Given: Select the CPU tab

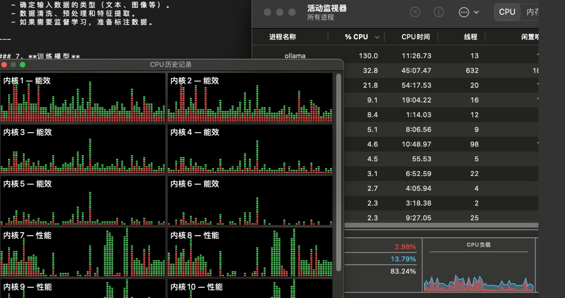Looking at the screenshot, I should (x=507, y=12).
